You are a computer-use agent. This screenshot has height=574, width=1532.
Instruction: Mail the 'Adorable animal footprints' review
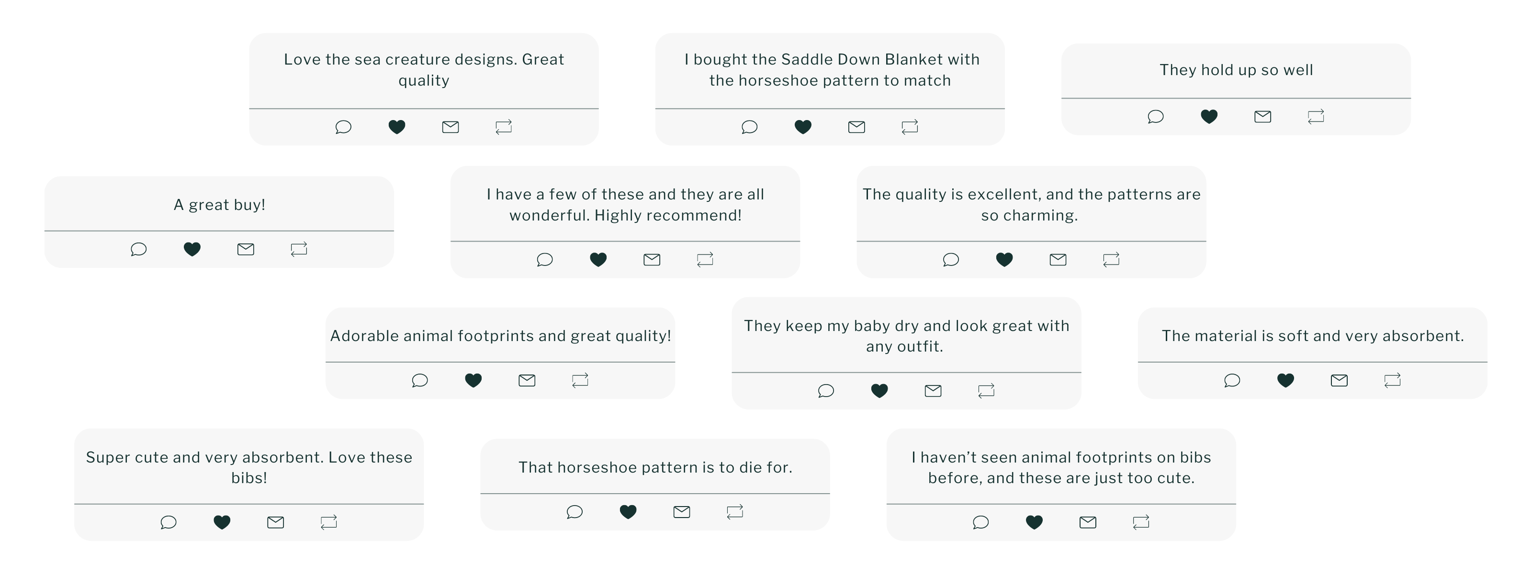pyautogui.click(x=527, y=380)
